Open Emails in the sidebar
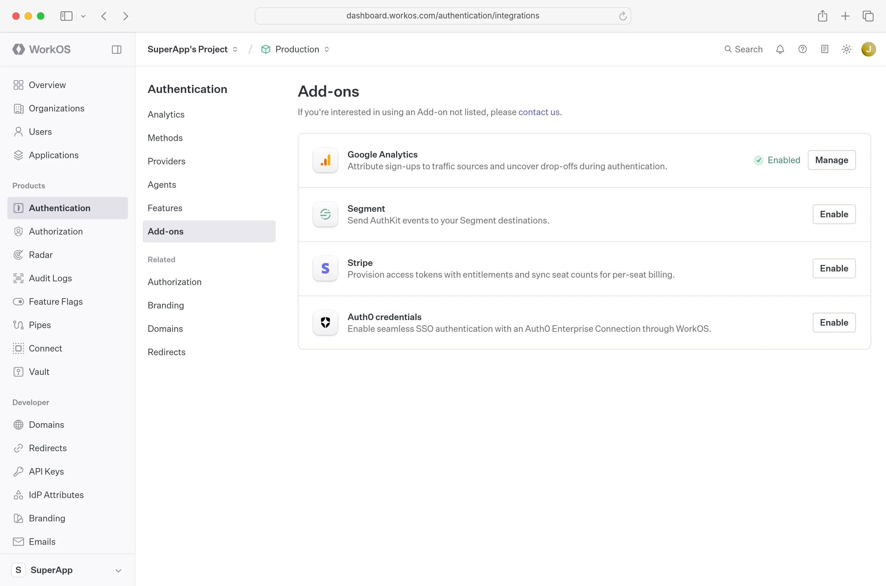Image resolution: width=886 pixels, height=586 pixels. [x=68, y=542]
